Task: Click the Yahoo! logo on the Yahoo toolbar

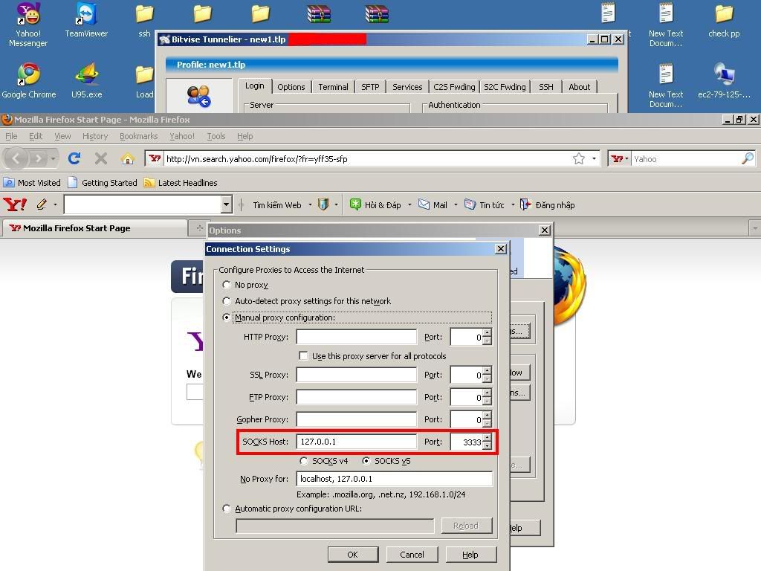Action: [15, 204]
